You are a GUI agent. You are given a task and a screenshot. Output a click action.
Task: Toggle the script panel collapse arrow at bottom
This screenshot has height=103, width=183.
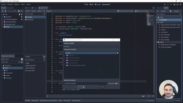pos(47,96)
